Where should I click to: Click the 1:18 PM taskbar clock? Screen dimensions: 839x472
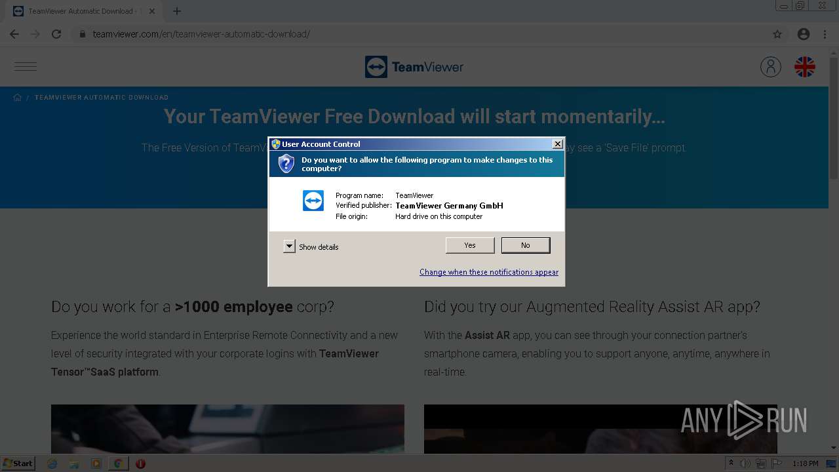click(806, 463)
